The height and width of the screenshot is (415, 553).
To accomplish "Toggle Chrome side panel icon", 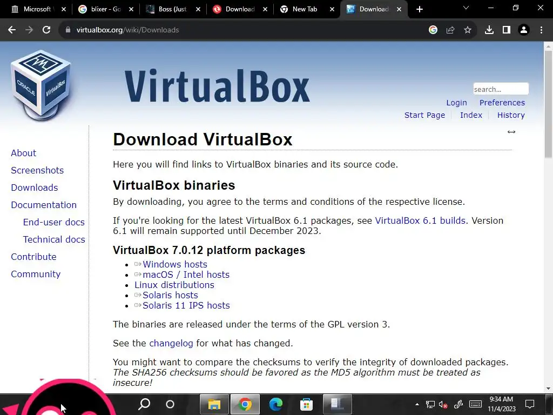I will 507,30.
